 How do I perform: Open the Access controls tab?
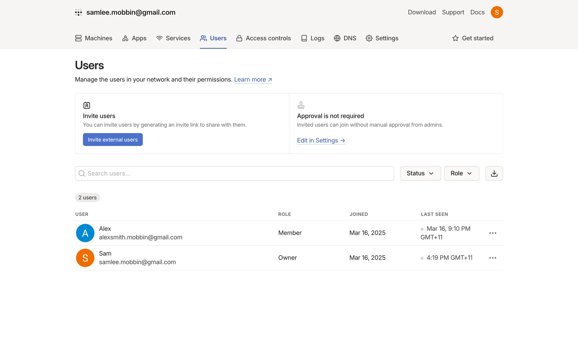click(263, 38)
